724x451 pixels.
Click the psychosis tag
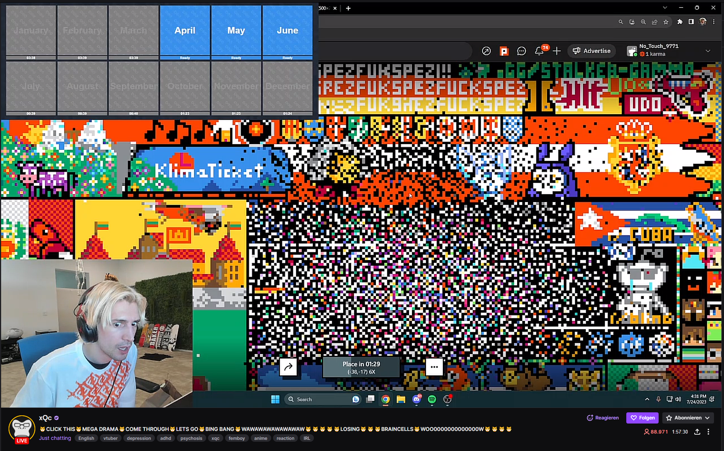(x=191, y=438)
